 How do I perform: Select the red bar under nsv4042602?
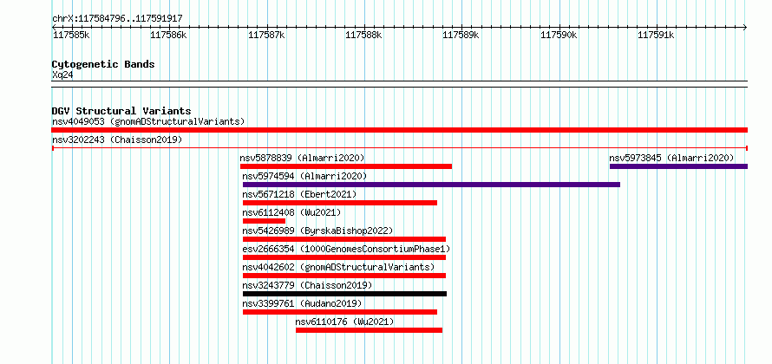344,276
